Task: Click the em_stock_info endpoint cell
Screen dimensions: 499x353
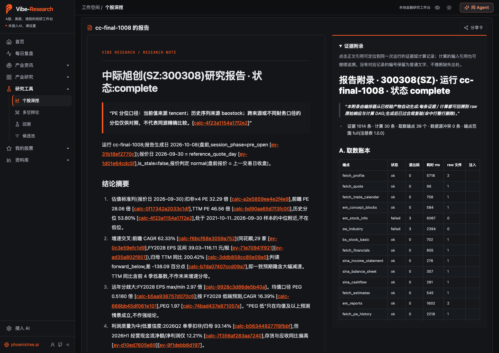Action: [363, 218]
